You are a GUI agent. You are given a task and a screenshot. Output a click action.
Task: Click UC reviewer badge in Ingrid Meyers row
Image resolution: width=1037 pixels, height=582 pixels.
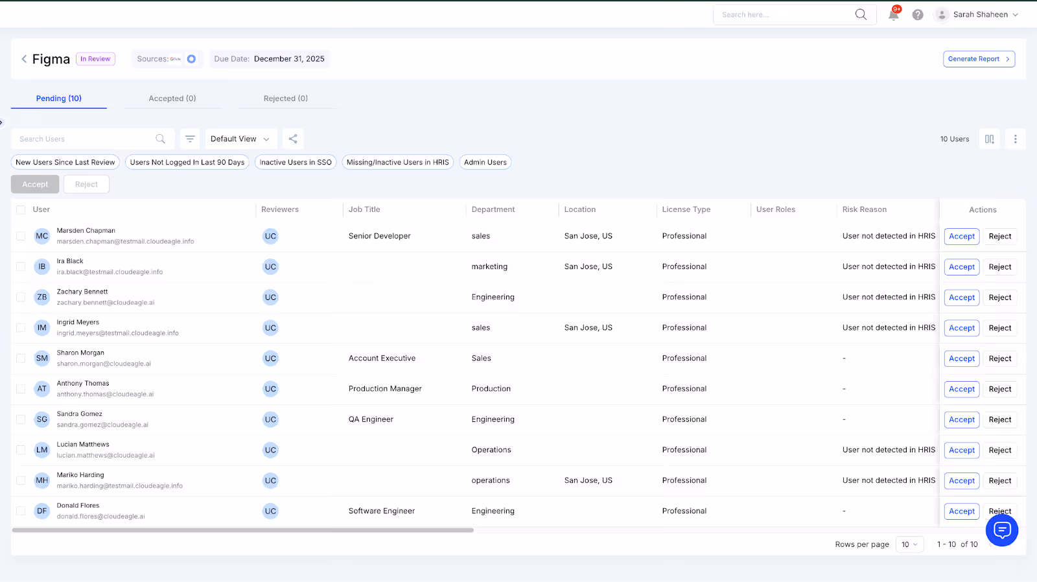pos(270,328)
